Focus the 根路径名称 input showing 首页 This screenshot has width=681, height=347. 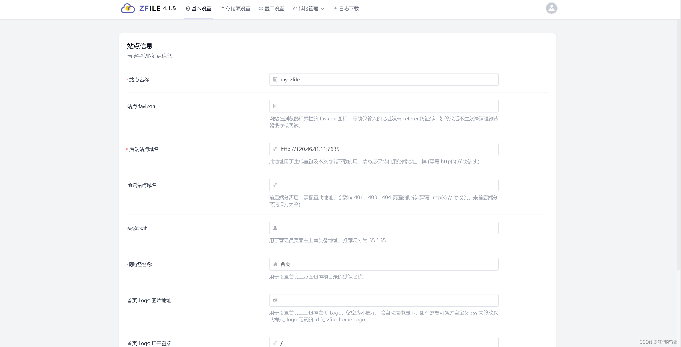click(384, 264)
